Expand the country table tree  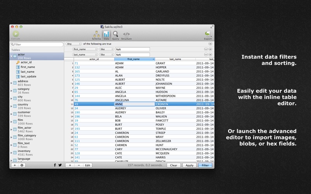pyautogui.click(x=11, y=106)
